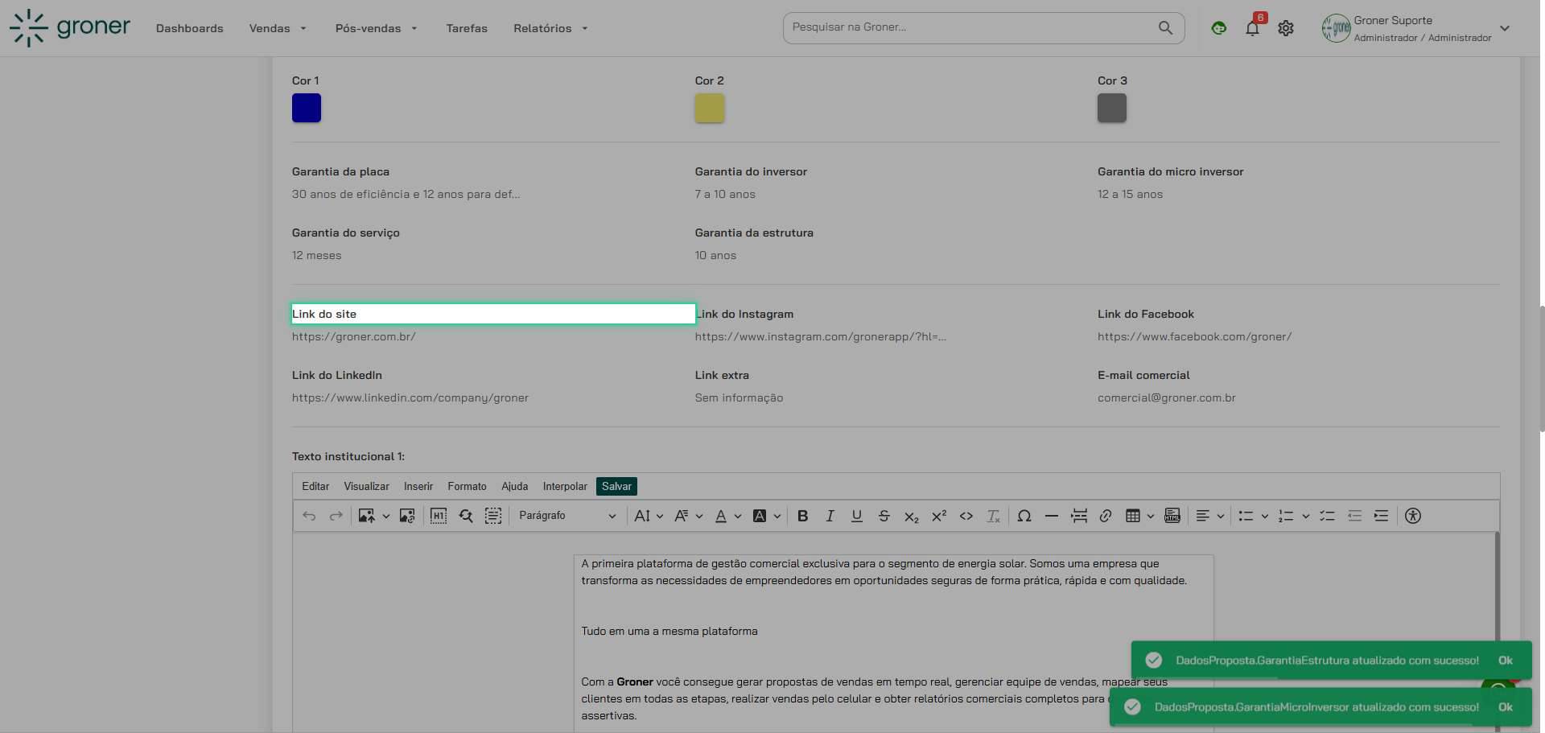Insert a page break
Screen dimensions: 1545x733
click(1079, 516)
